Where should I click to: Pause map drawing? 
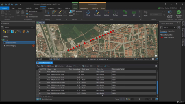pyautogui.click(x=153, y=59)
